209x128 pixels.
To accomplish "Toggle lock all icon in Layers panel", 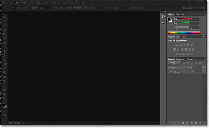I will 185,72.
